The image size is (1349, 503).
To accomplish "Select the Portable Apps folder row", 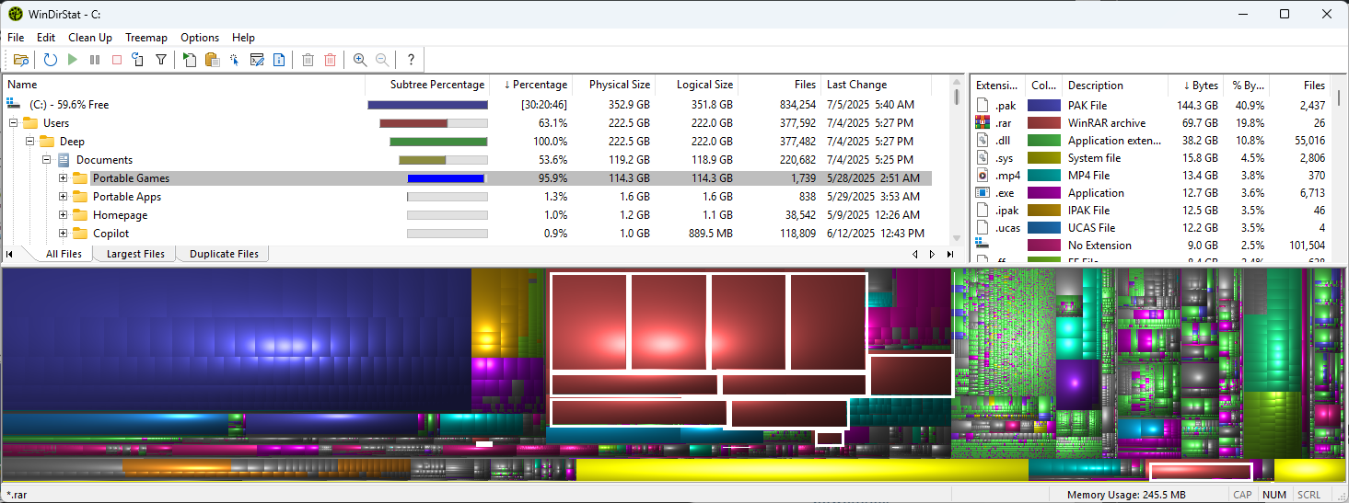I will tap(468, 197).
